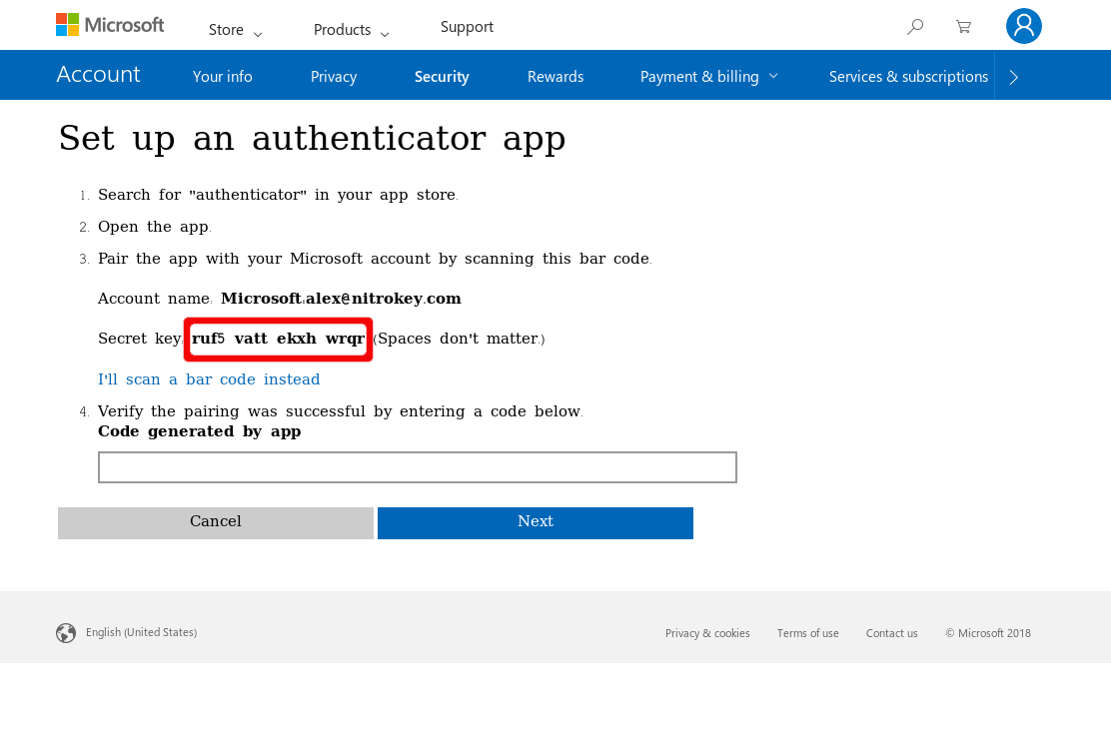
Task: Expand the Products dropdown menu
Action: point(351,30)
